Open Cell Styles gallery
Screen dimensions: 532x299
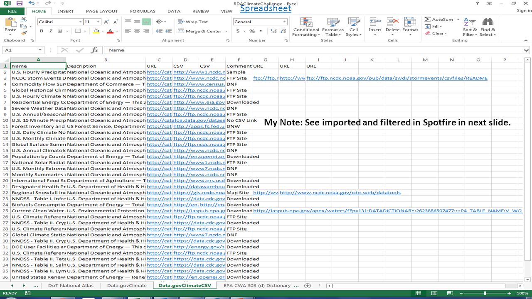coord(354,27)
